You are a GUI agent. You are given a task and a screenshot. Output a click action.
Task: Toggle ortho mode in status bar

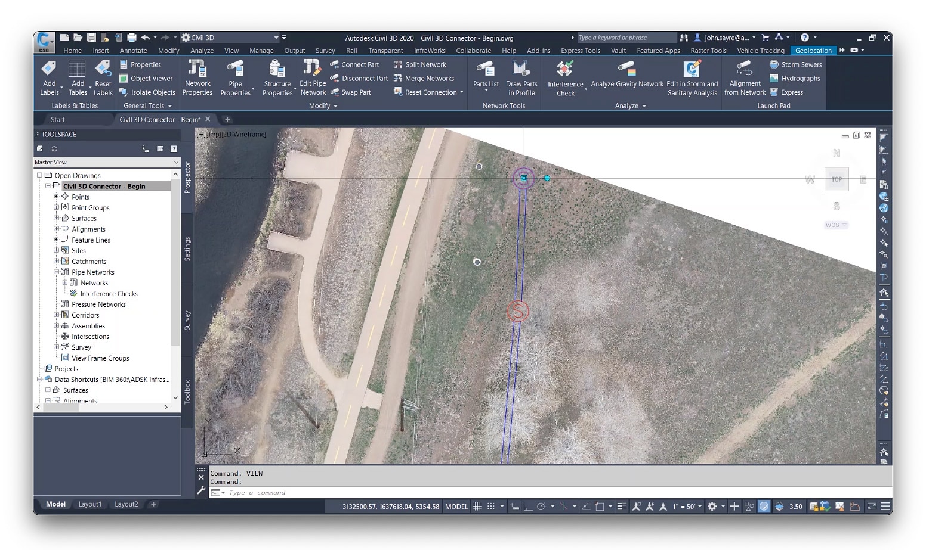pyautogui.click(x=527, y=507)
